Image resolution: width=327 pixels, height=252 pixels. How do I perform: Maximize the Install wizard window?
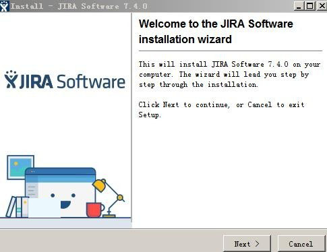pyautogui.click(x=309, y=6)
